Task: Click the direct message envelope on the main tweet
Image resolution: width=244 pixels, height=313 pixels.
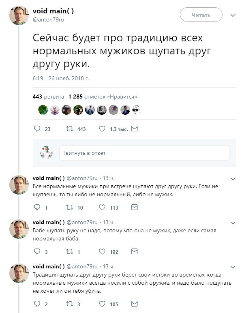Action: [x=135, y=129]
